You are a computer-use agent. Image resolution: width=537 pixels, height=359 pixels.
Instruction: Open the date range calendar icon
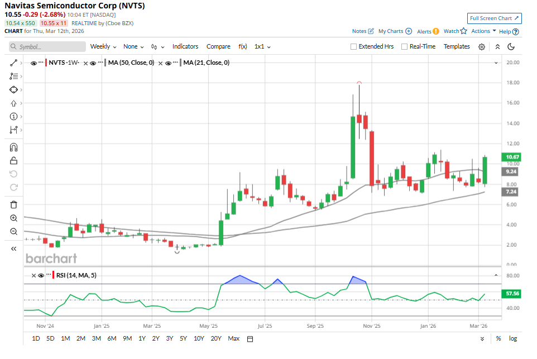(x=250, y=339)
